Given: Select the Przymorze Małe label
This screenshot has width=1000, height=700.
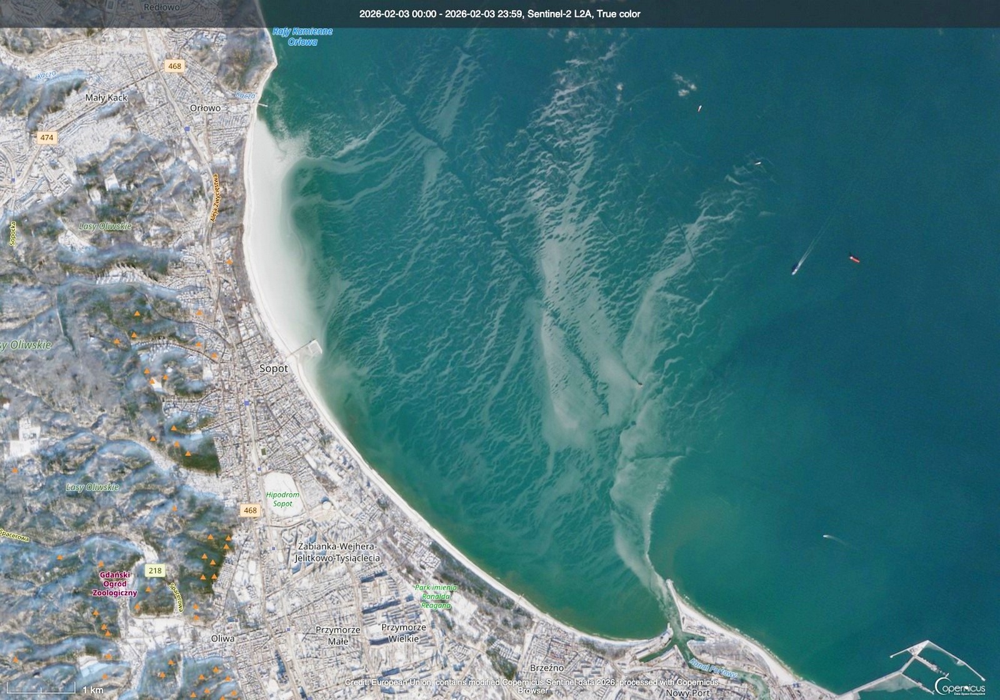Looking at the screenshot, I should click(338, 635).
